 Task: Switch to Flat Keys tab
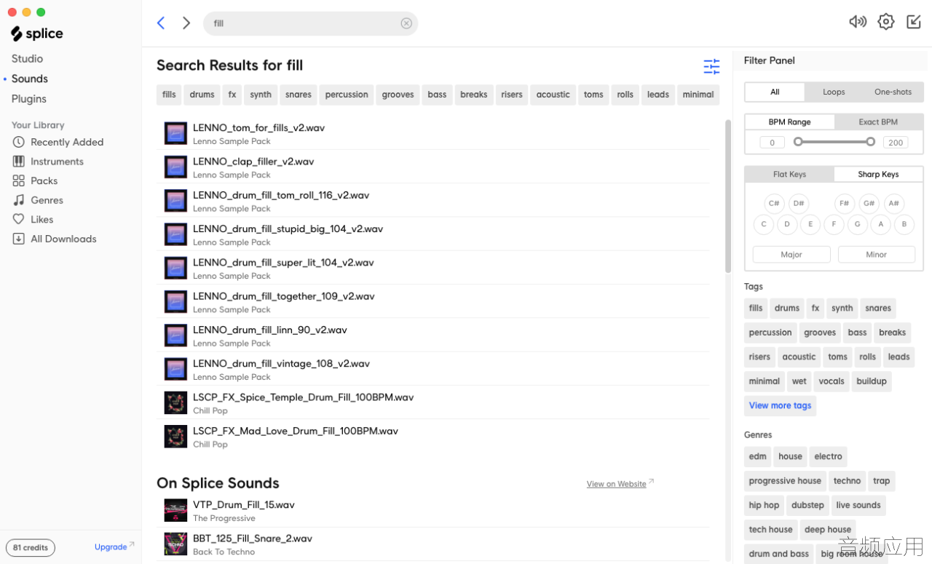(789, 174)
